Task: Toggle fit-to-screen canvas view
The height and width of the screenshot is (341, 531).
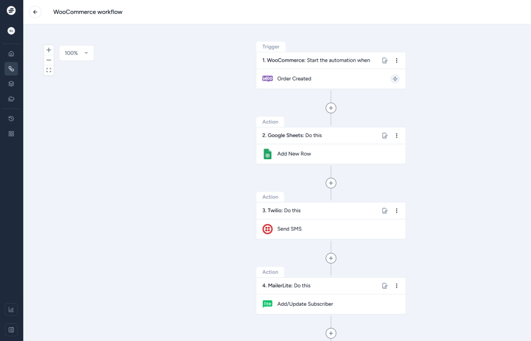Action: coord(49,70)
